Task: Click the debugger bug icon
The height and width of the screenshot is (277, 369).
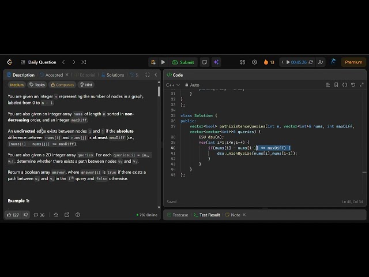Action: pos(153,62)
